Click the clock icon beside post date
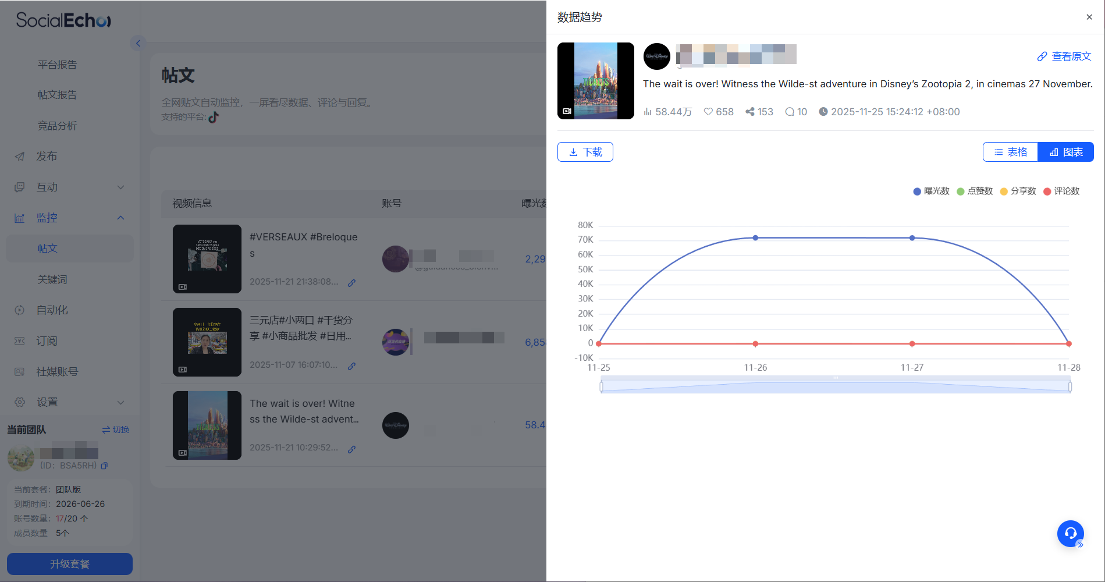Viewport: 1105px width, 582px height. tap(823, 112)
